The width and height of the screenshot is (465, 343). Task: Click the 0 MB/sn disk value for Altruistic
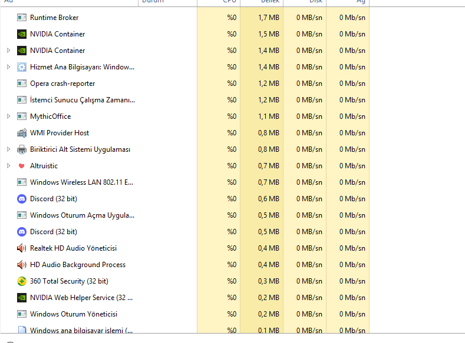point(309,166)
